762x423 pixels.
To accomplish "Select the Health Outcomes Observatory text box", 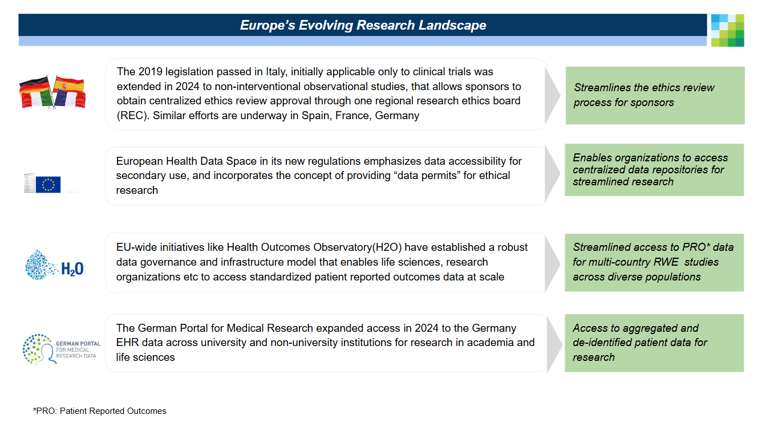I will click(x=325, y=262).
